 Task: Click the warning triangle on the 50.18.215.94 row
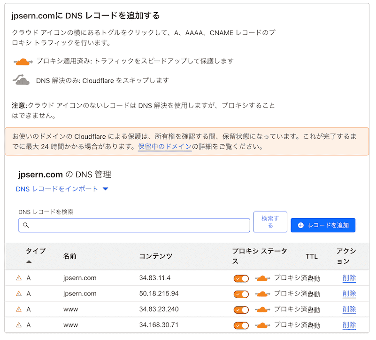[18, 293]
